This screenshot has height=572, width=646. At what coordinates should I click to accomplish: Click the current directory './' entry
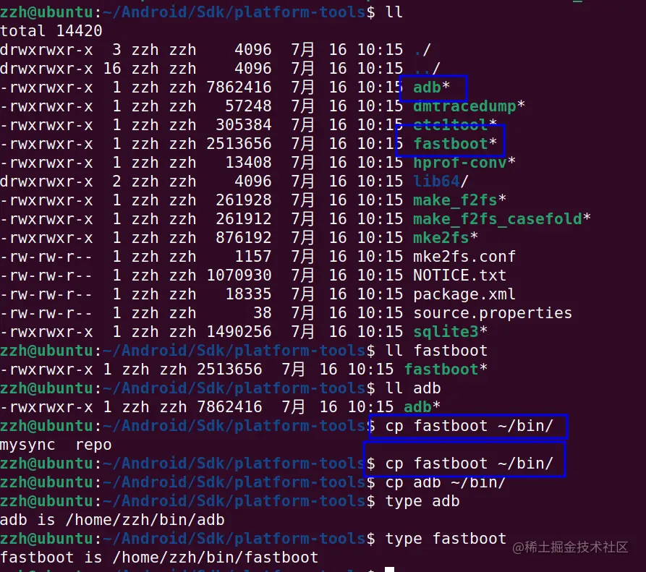422,50
